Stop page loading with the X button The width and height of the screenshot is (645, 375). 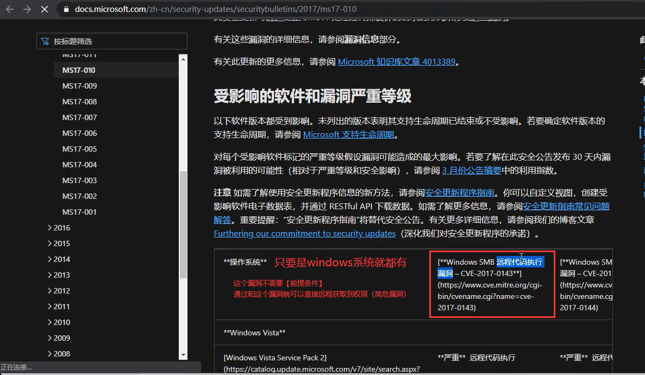[45, 9]
